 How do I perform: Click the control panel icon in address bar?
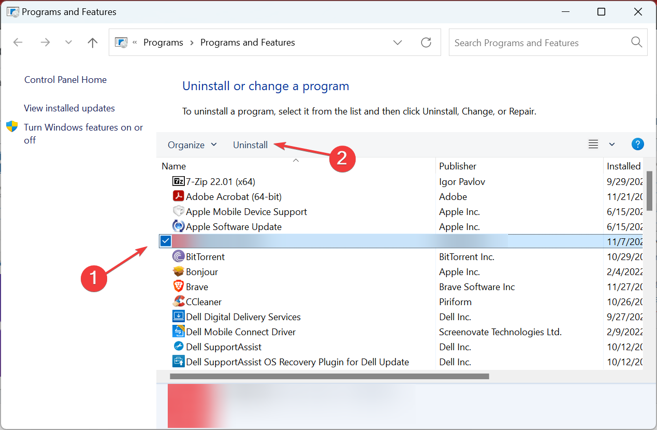coord(121,42)
